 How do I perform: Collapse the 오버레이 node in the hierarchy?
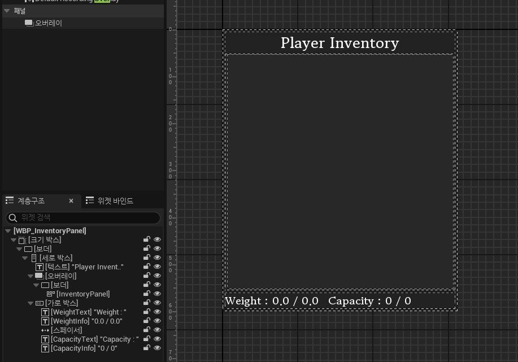(31, 276)
